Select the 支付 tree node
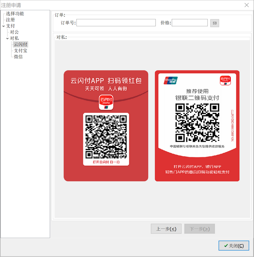The height and width of the screenshot is (257, 254). pos(10,26)
